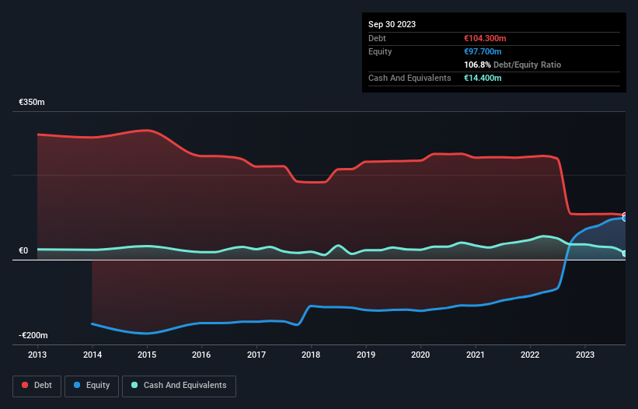Click the red Debt endpoint marker on chart
The height and width of the screenshot is (409, 638).
(x=625, y=215)
